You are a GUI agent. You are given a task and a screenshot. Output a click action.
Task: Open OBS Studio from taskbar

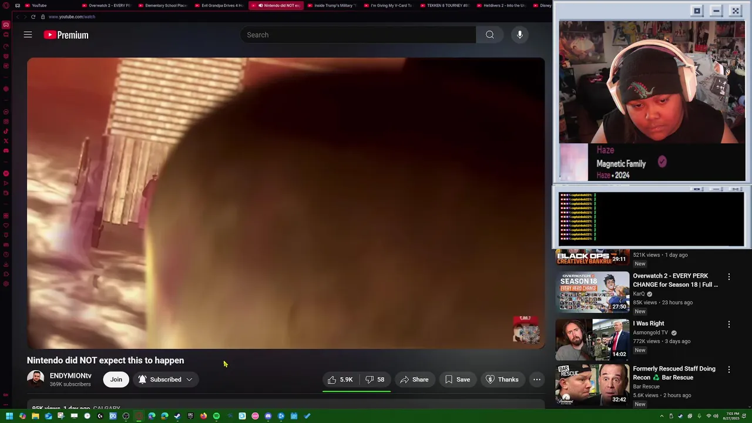tap(126, 416)
